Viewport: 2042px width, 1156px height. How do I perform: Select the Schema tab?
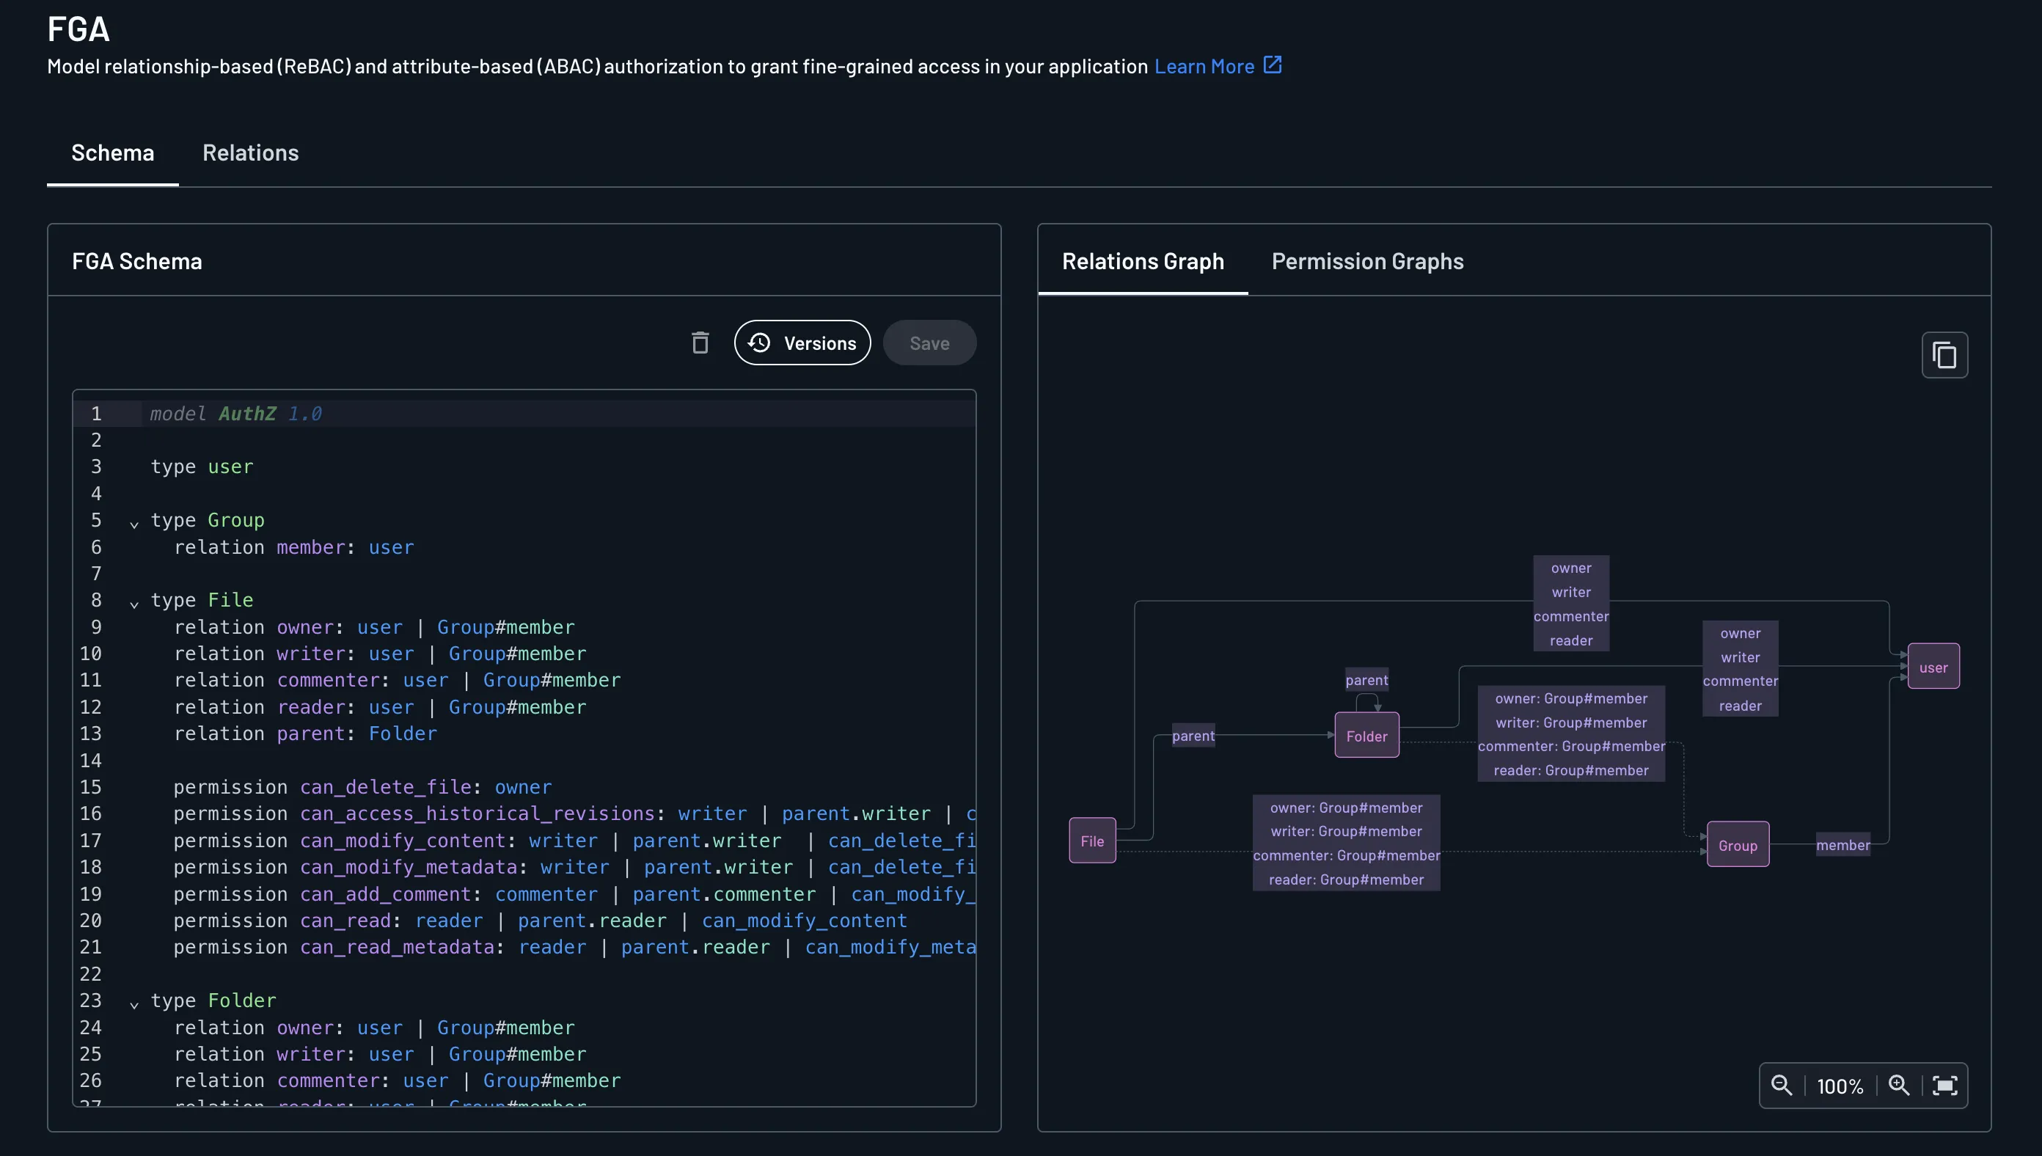coord(113,153)
